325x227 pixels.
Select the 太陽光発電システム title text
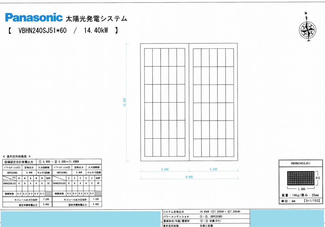[x=96, y=19]
